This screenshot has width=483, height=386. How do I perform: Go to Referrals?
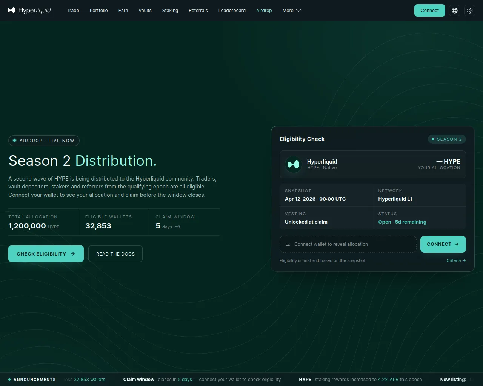[x=198, y=11]
